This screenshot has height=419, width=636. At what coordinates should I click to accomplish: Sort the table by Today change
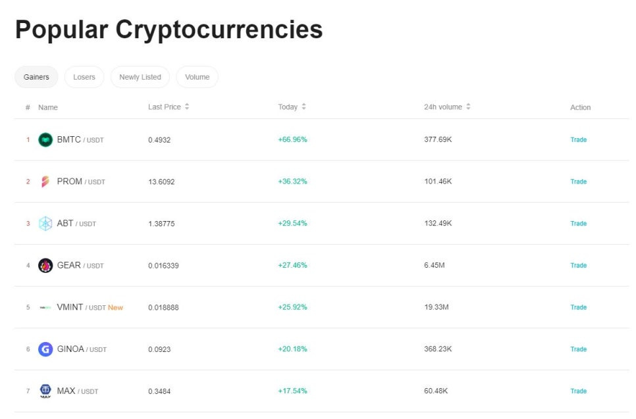(292, 107)
